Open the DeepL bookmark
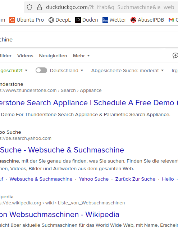 pos(60,20)
